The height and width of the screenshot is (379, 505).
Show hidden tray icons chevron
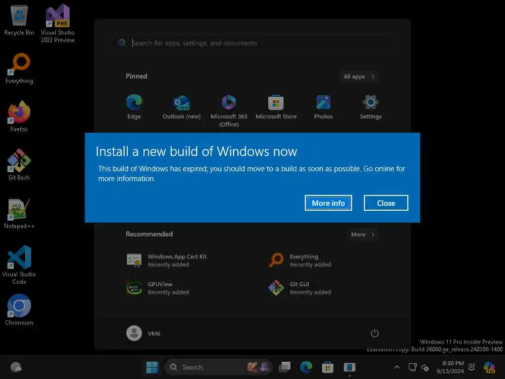pos(397,367)
